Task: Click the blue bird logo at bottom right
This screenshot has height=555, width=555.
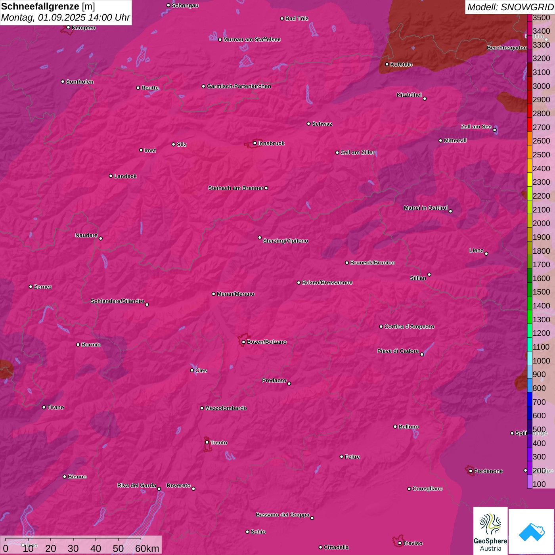Action: tap(532, 532)
